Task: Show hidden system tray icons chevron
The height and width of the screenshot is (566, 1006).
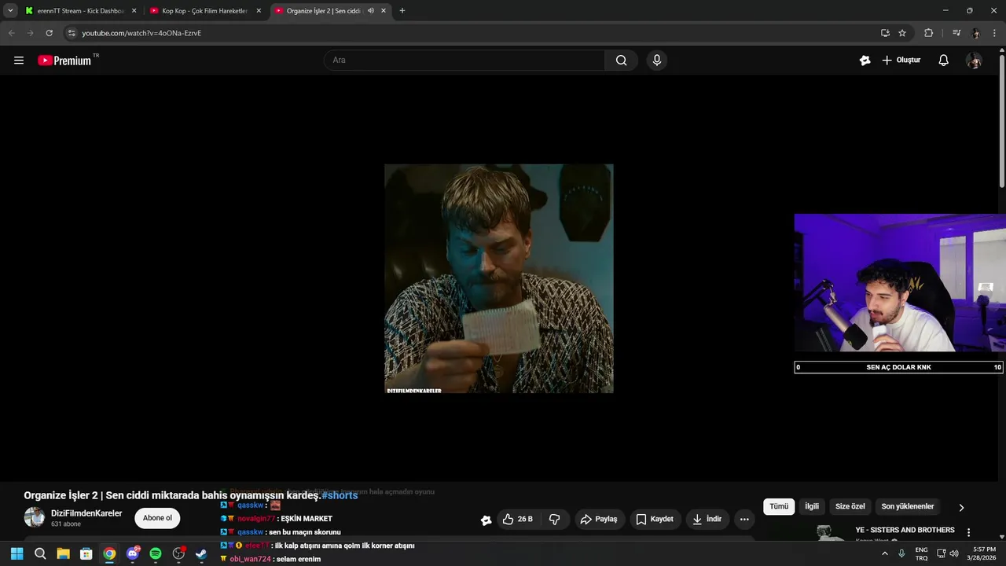Action: point(885,553)
